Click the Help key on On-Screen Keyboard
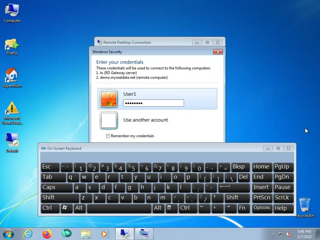 (283, 208)
